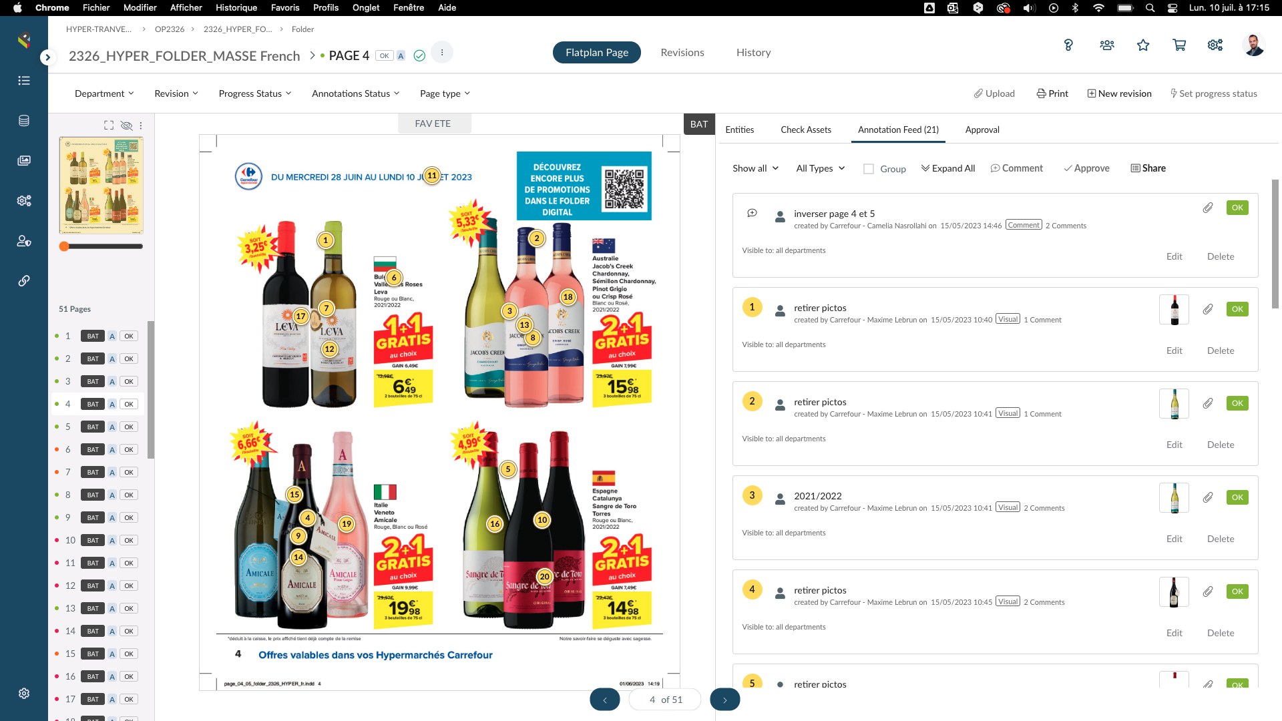Open thumbnail panel three-dot options

pyautogui.click(x=141, y=126)
